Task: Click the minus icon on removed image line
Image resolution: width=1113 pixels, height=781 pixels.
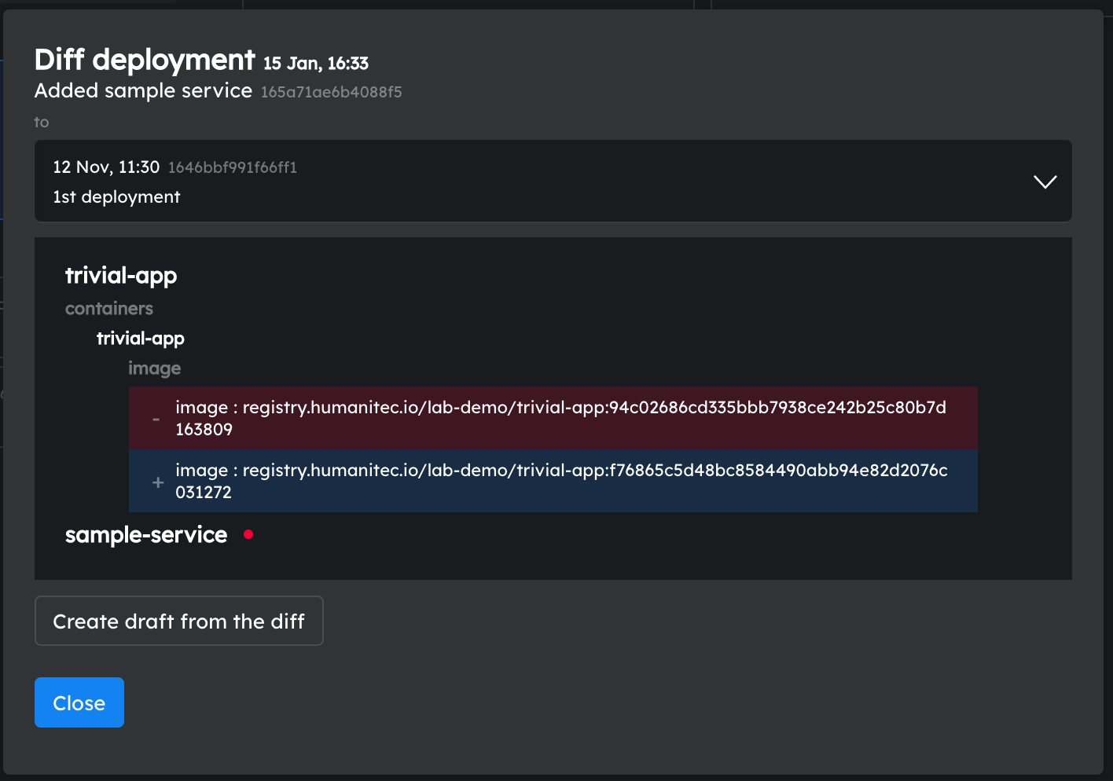Action: (x=156, y=420)
